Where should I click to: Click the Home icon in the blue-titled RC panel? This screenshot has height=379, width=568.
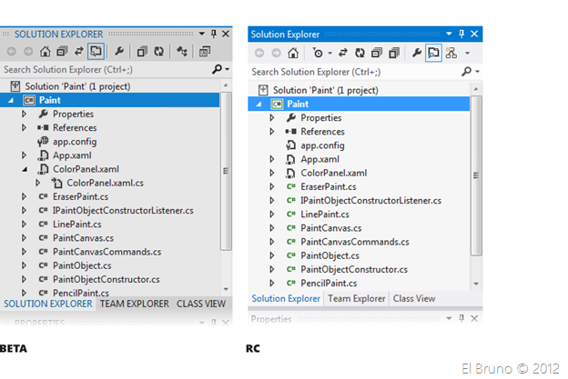[294, 54]
